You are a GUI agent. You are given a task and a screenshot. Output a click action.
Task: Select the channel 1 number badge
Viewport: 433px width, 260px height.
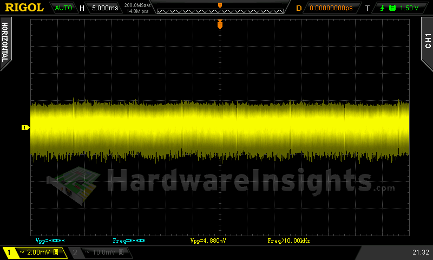(x=9, y=252)
